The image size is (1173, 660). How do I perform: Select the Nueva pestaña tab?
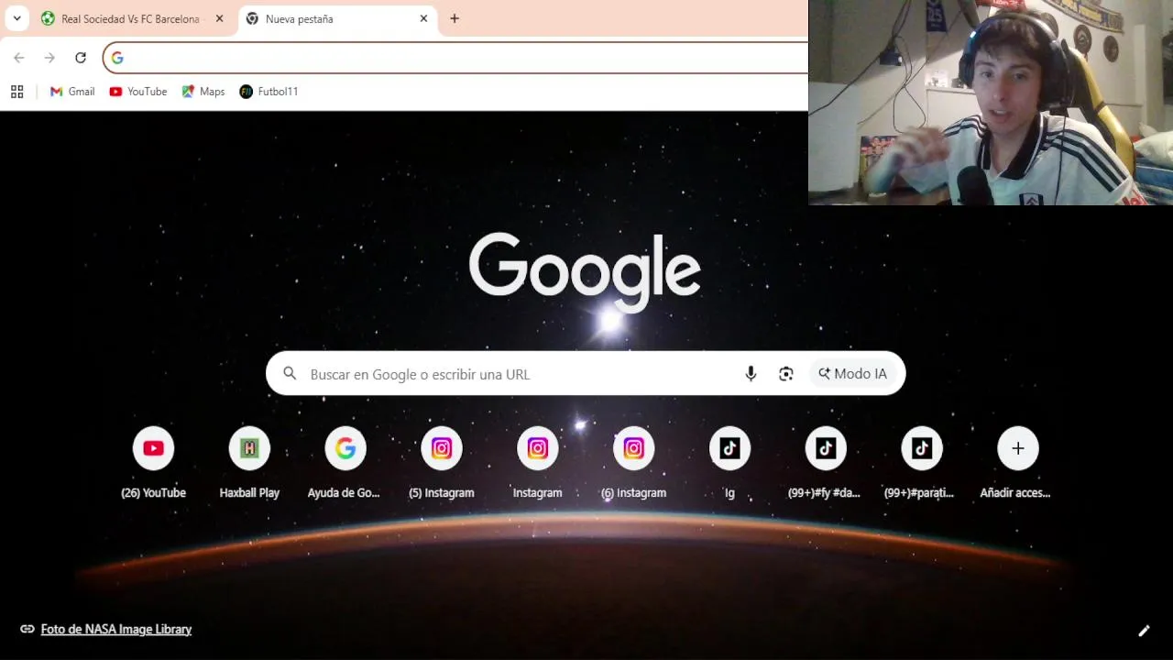335,18
